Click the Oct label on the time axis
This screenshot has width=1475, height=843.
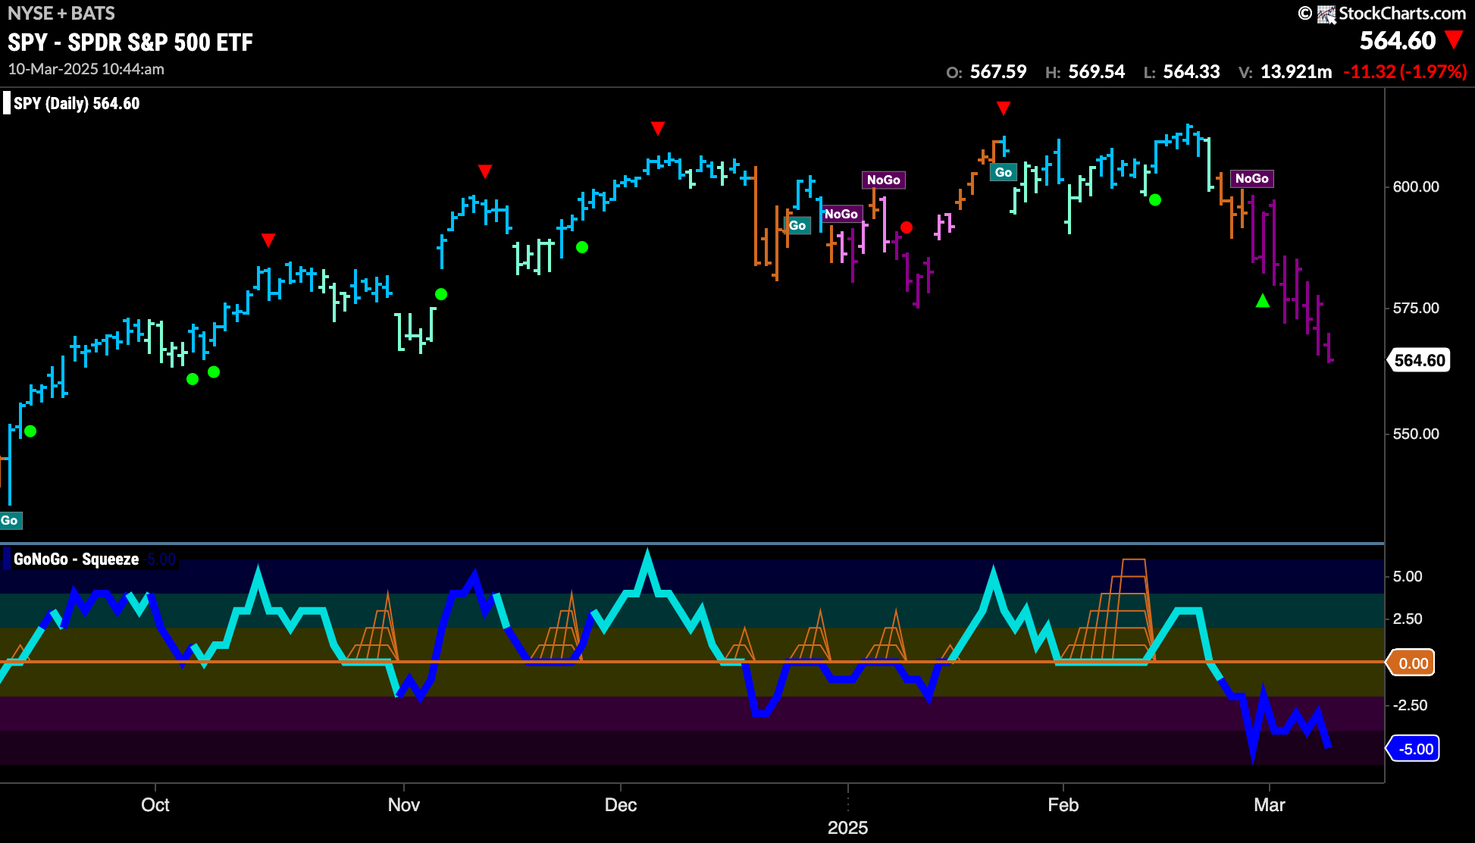[x=155, y=804]
